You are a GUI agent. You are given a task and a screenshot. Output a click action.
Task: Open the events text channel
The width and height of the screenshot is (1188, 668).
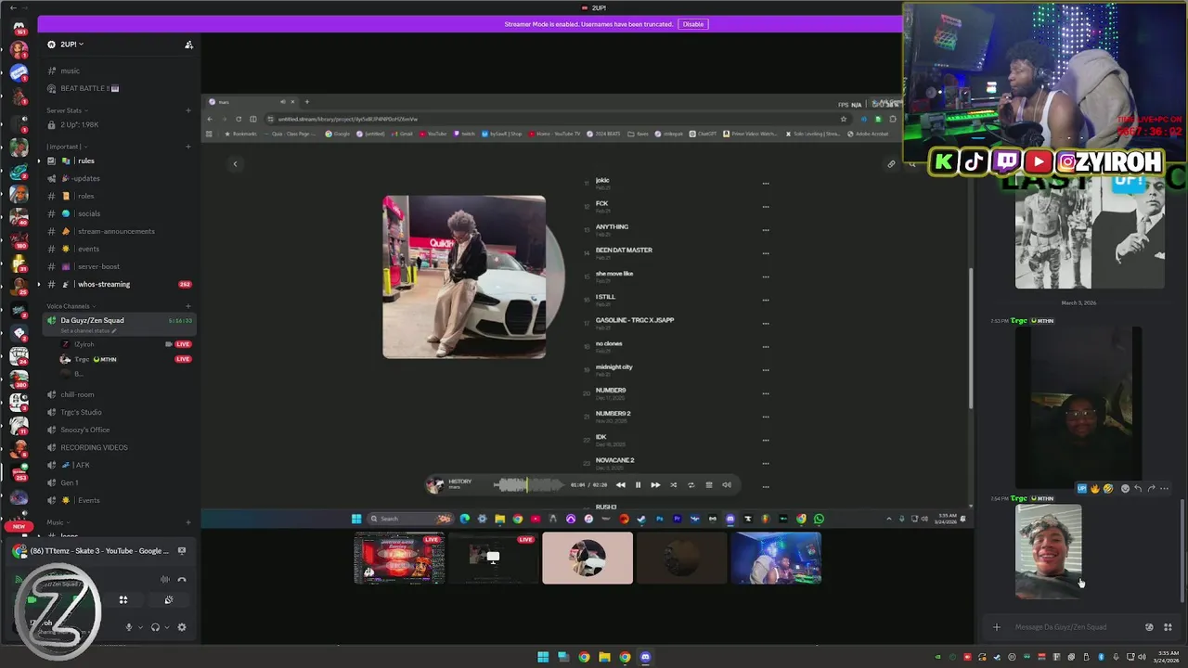(119, 249)
